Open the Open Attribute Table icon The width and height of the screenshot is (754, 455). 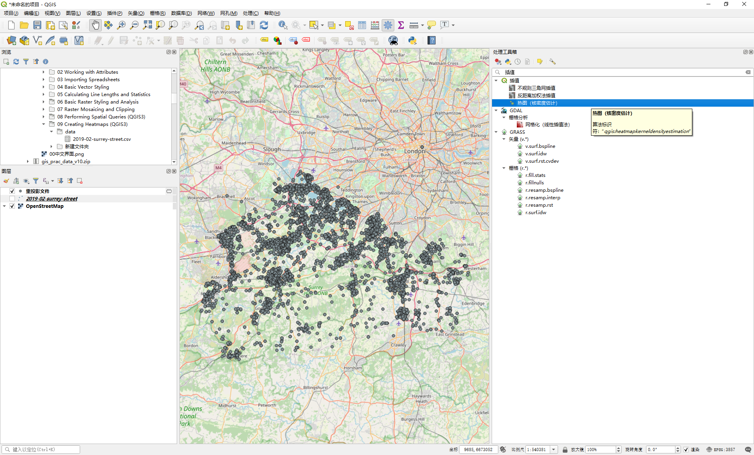pos(362,25)
